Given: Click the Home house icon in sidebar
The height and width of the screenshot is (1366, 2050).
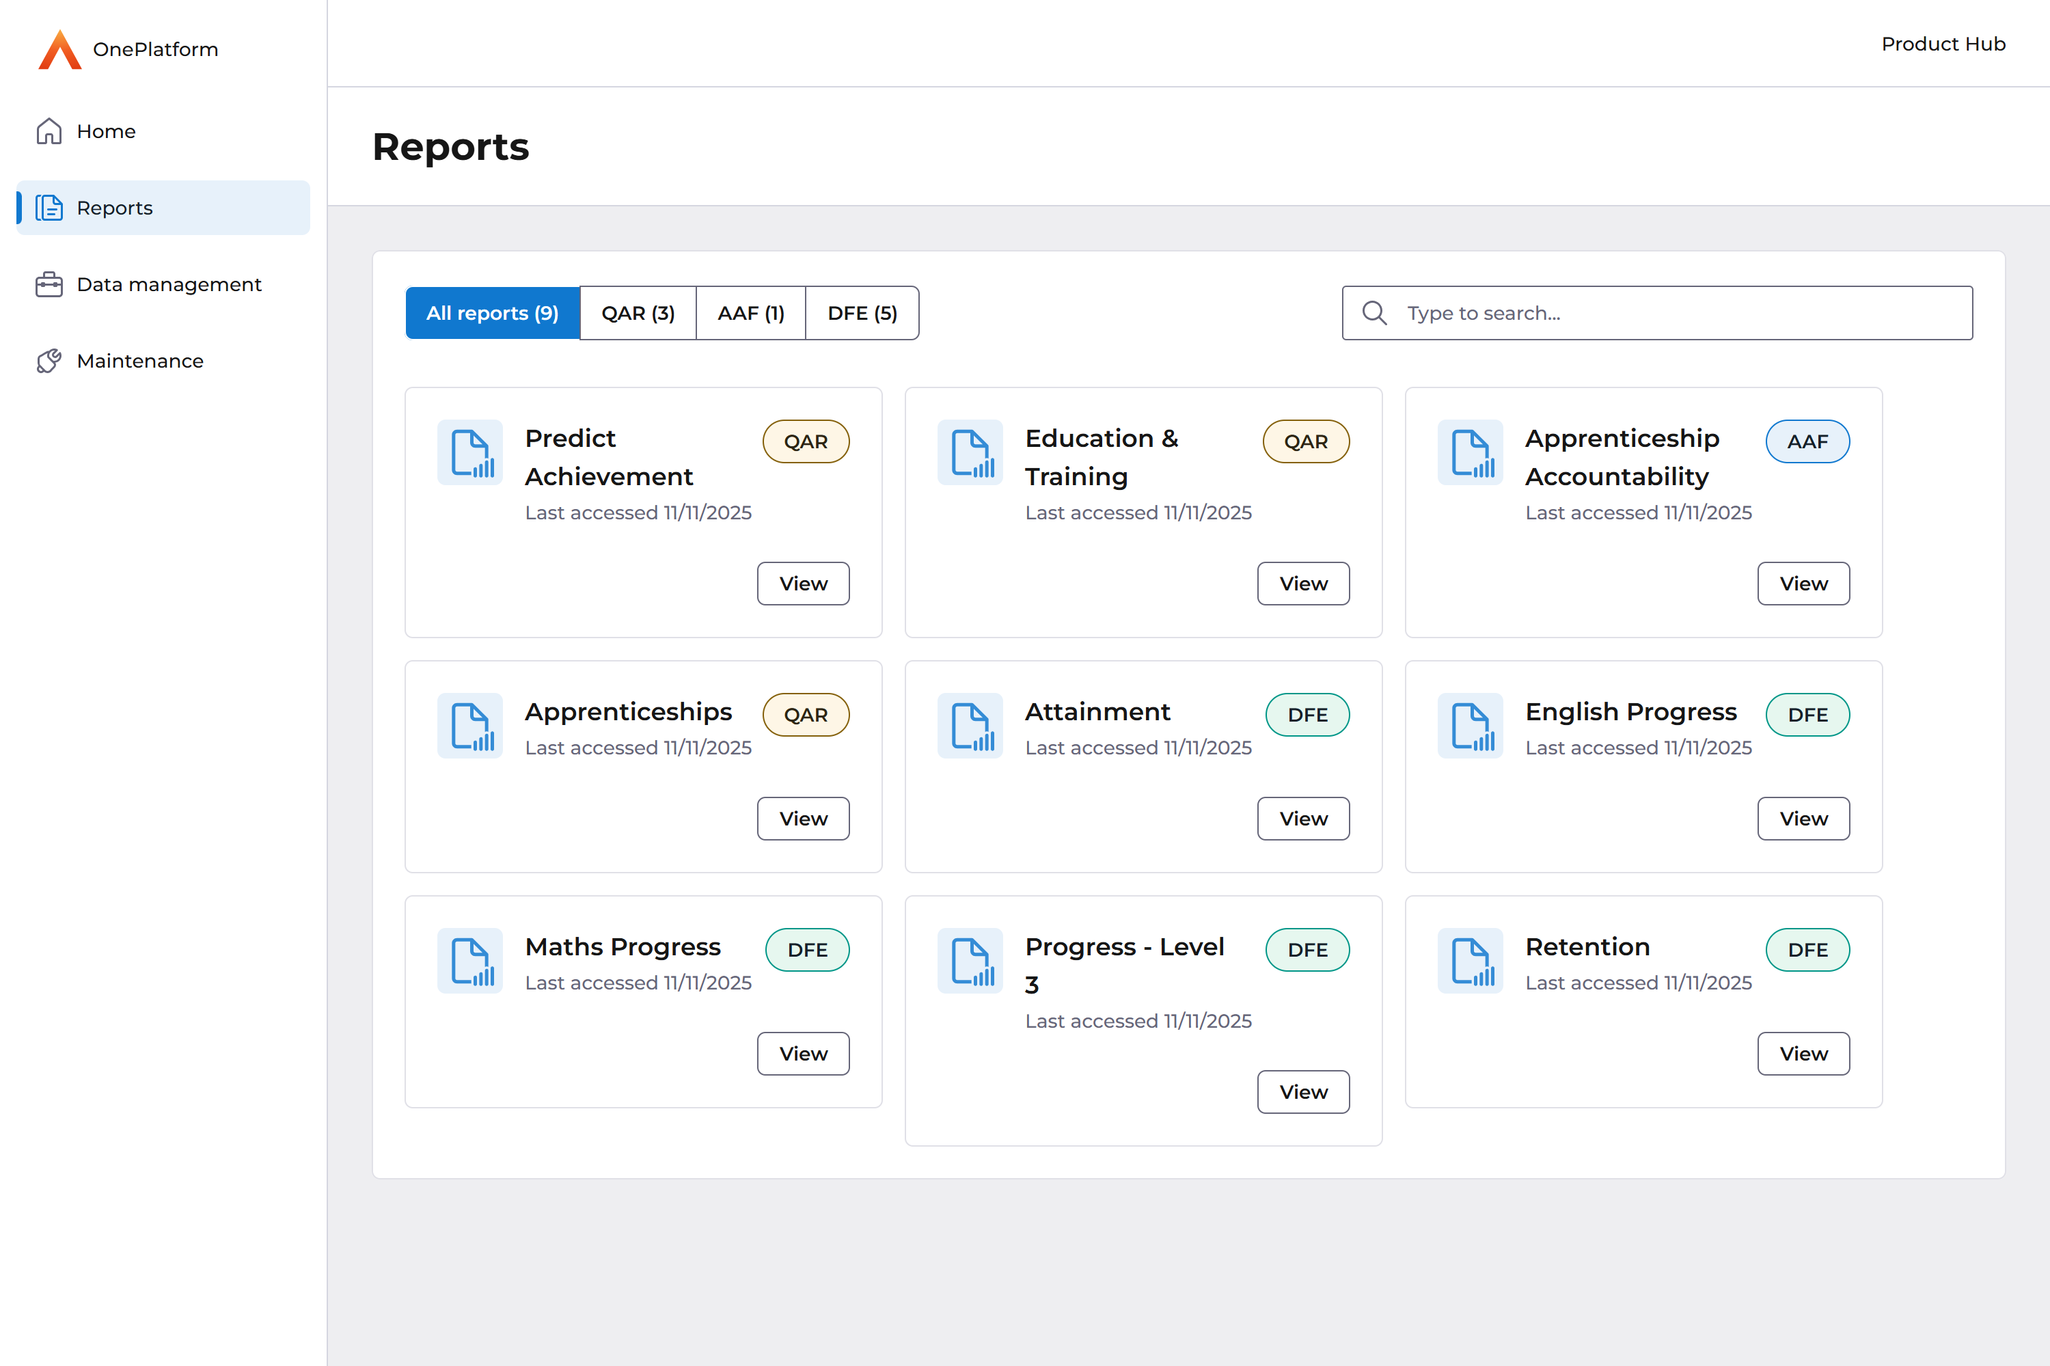Looking at the screenshot, I should point(49,132).
